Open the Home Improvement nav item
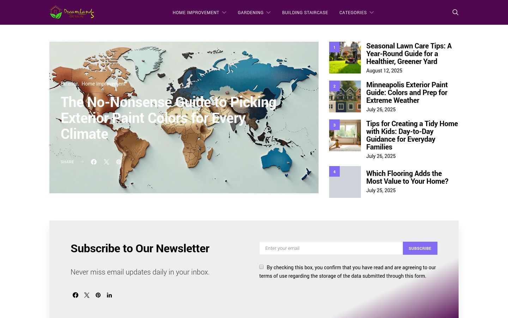This screenshot has height=318, width=508. click(196, 12)
